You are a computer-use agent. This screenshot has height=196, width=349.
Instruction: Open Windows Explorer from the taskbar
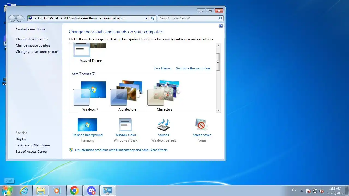(41, 191)
